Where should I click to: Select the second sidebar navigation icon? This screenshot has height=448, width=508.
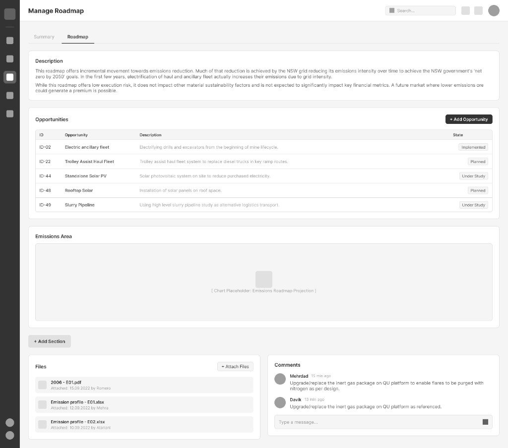pyautogui.click(x=10, y=59)
